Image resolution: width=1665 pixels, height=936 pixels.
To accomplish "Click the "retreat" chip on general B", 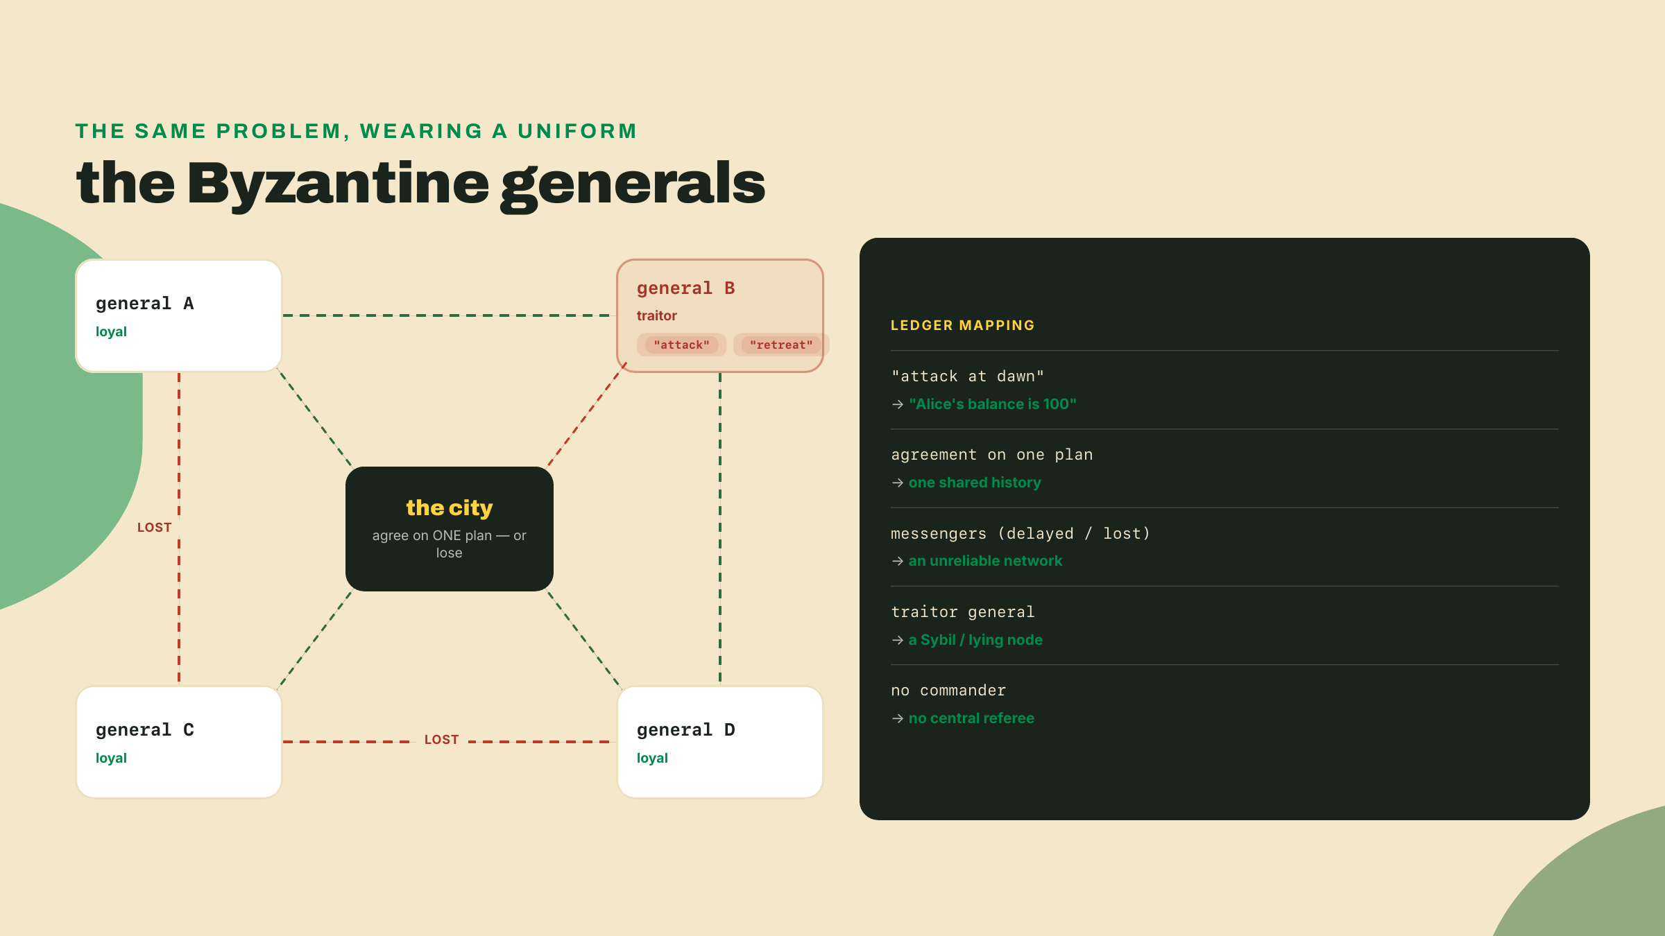I will click(x=780, y=345).
